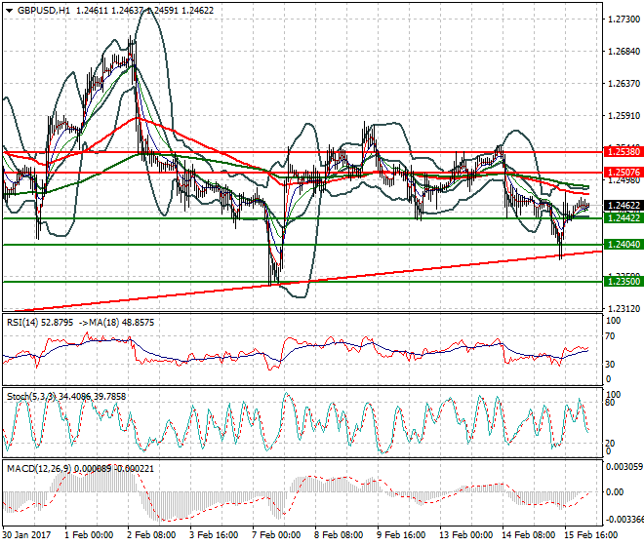The height and width of the screenshot is (546, 644).
Task: Click the Stochastic scale level 80
Action: tap(610, 403)
